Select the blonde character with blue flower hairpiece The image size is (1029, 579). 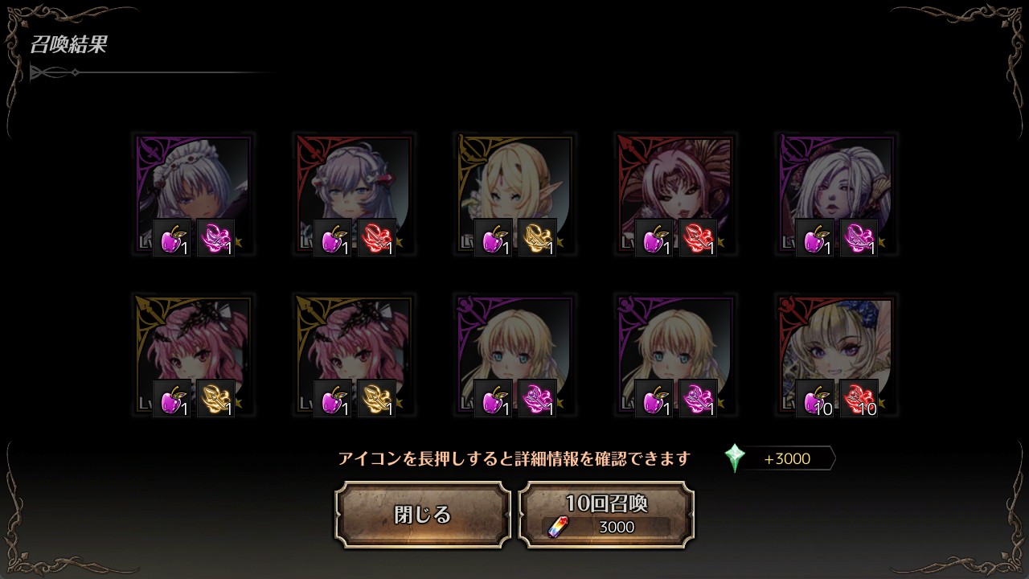click(x=837, y=355)
